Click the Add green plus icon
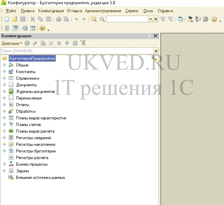 point(27,43)
